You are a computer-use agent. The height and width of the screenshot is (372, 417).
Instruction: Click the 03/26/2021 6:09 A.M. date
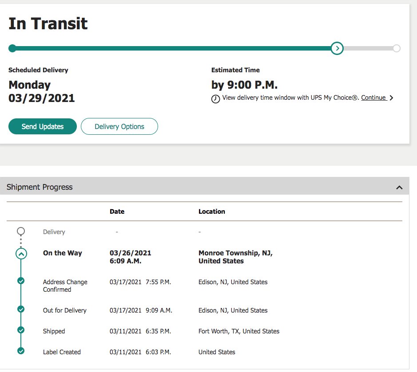pos(130,257)
